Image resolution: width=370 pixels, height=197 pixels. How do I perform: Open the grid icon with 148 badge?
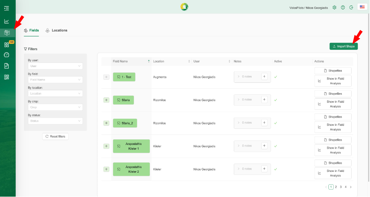[x=7, y=45]
